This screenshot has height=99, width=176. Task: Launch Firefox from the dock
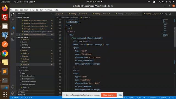tap(5, 8)
